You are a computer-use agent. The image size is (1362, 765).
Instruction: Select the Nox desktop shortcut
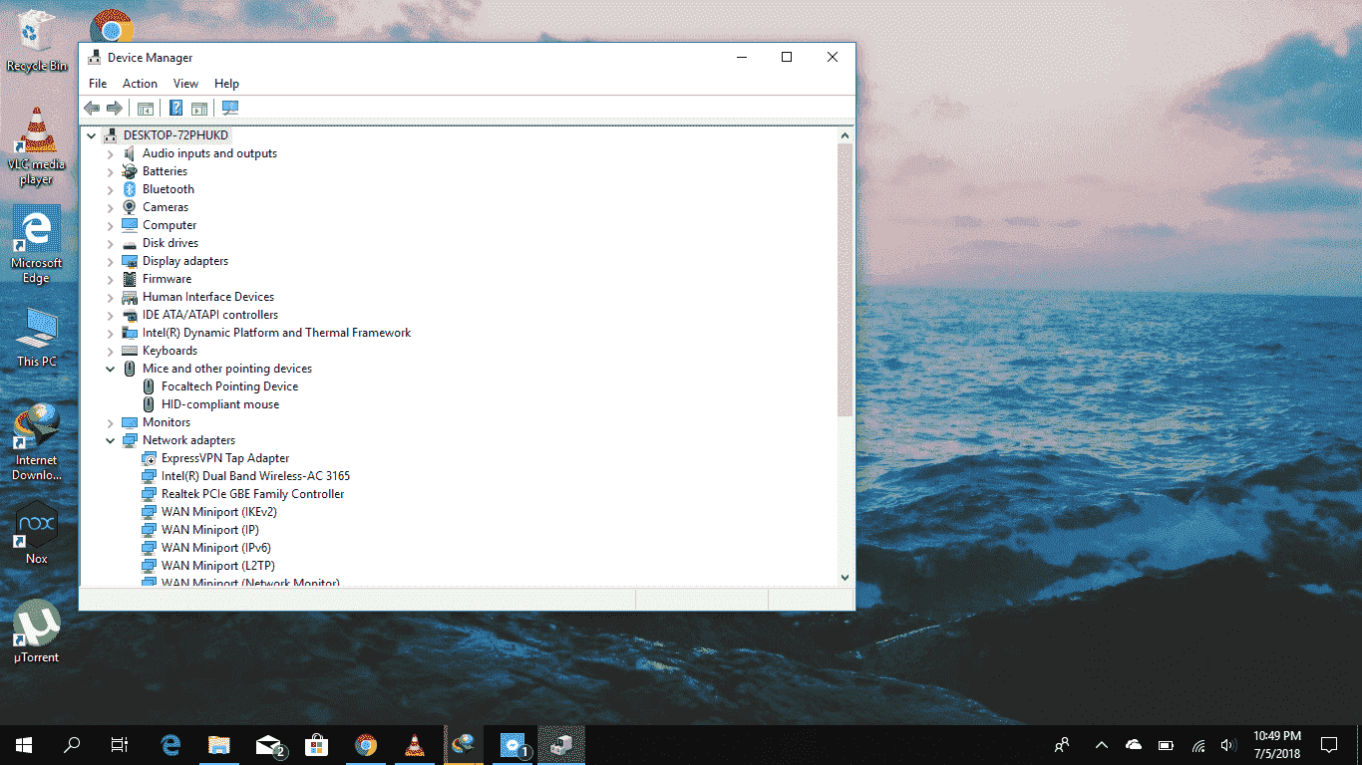coord(37,533)
